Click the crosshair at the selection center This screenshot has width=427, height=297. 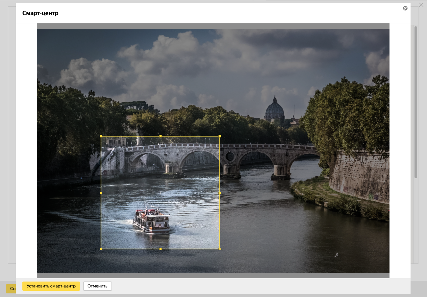160,193
